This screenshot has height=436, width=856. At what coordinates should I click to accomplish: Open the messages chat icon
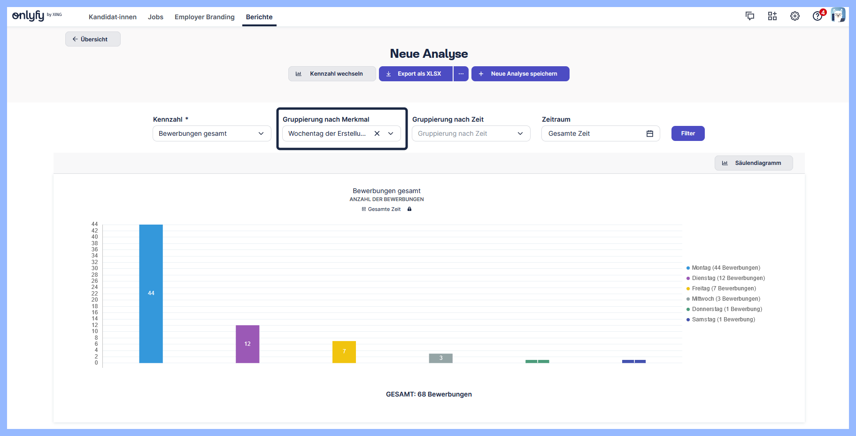(750, 16)
